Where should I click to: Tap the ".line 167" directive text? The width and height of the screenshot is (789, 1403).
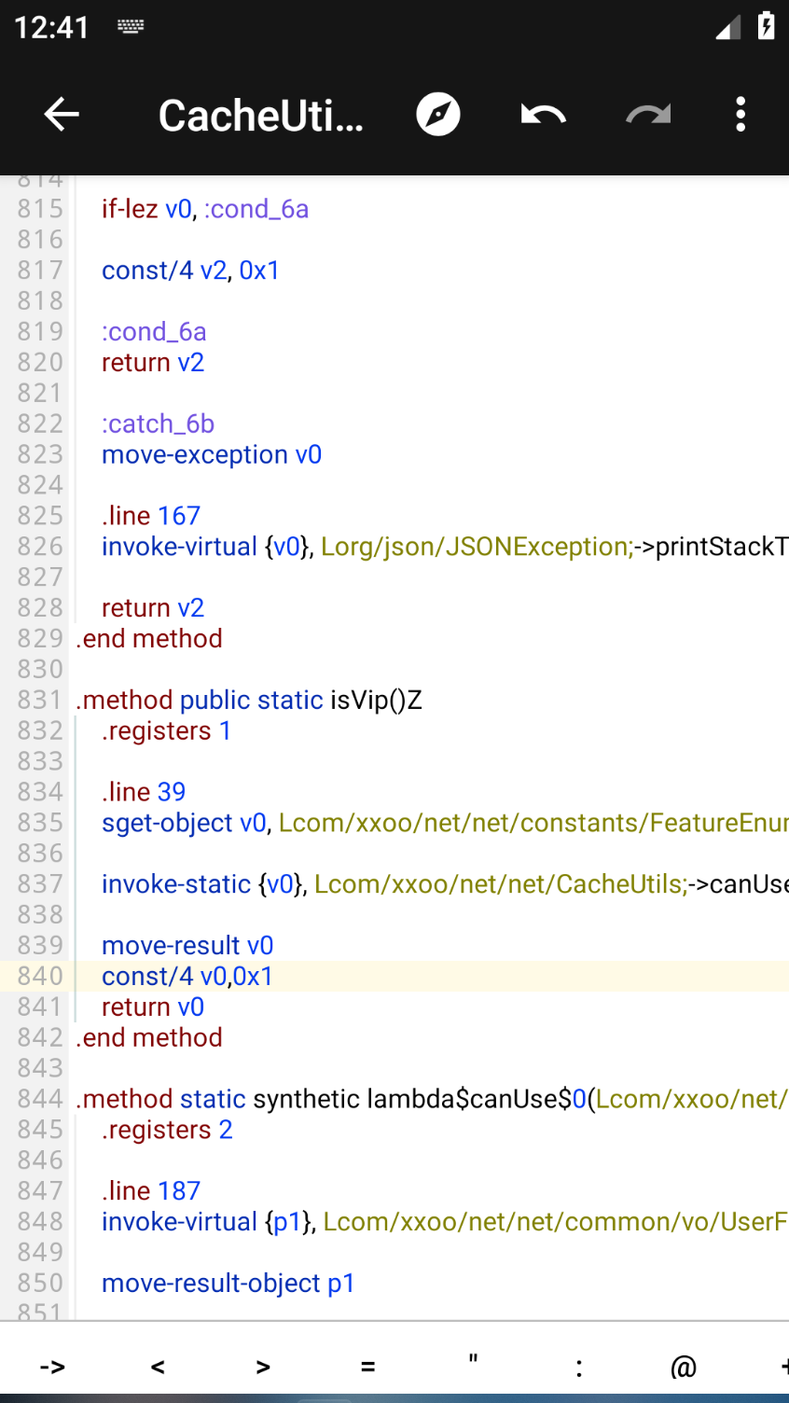(151, 516)
